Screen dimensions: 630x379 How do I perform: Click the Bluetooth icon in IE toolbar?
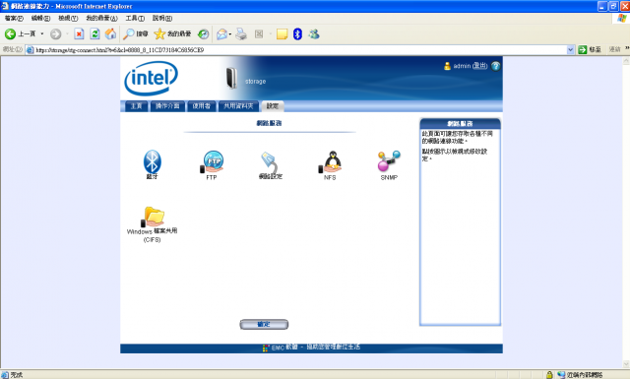[297, 34]
